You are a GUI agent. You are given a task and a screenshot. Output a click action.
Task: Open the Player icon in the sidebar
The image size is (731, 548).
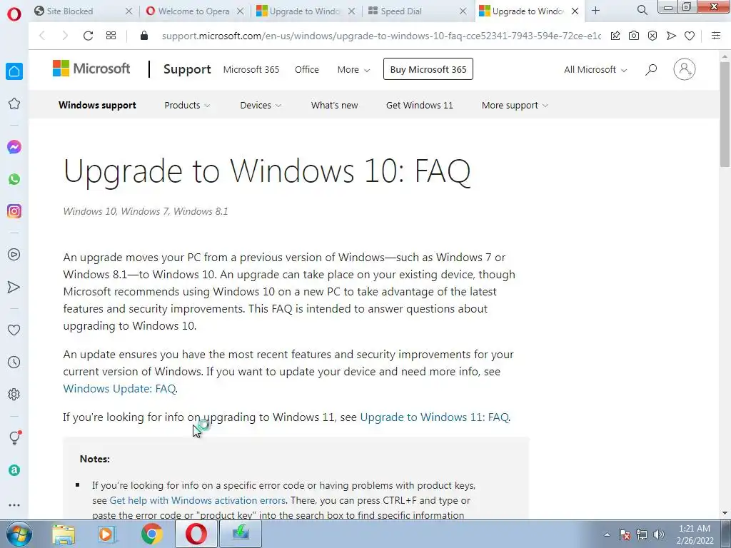(14, 255)
